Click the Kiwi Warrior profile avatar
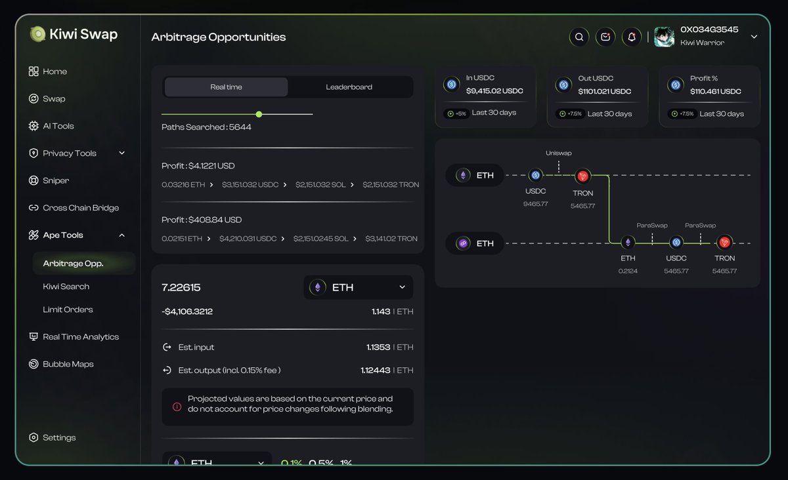This screenshot has width=788, height=480. 665,37
